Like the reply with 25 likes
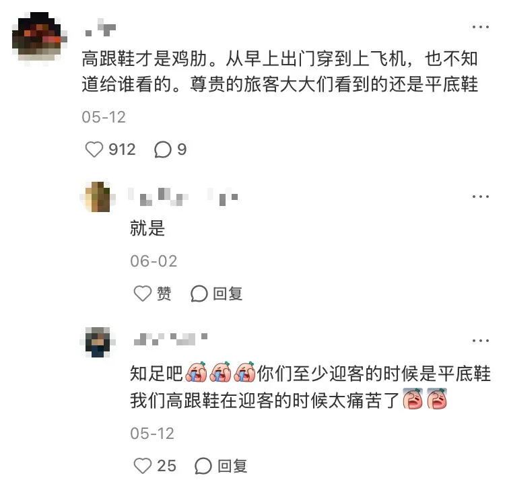Screen dimensions: 507x480 tap(143, 466)
